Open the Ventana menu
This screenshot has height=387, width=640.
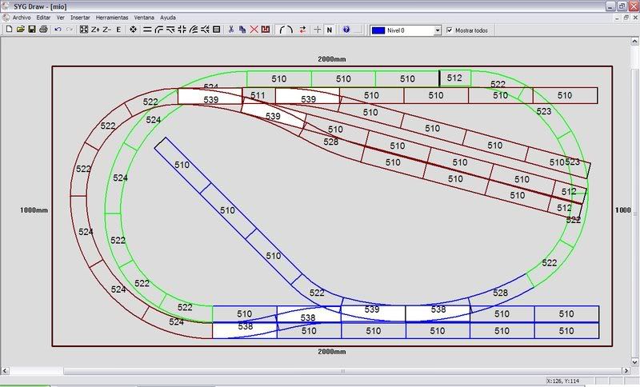144,18
